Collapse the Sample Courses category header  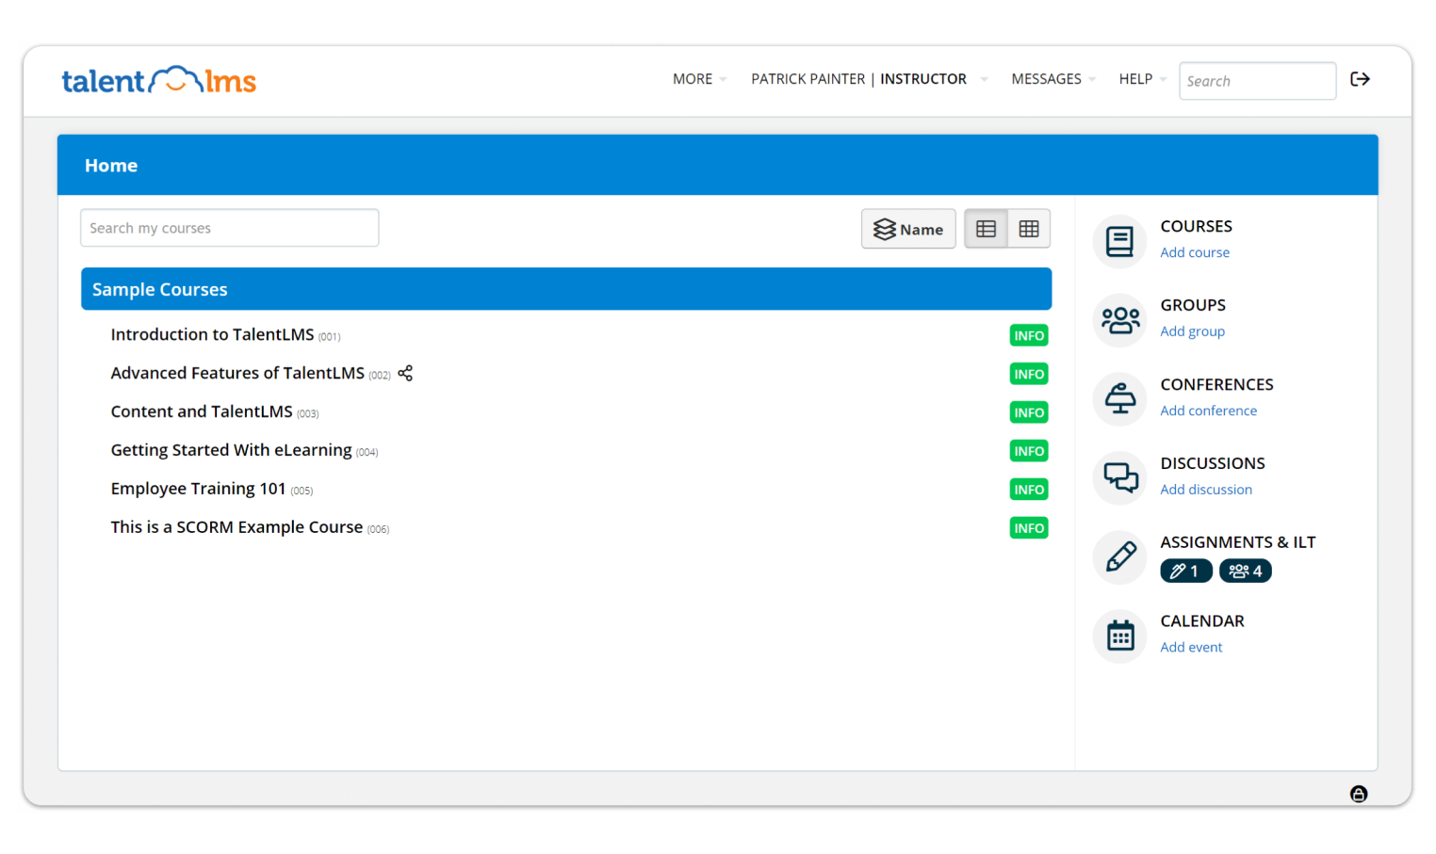click(566, 289)
